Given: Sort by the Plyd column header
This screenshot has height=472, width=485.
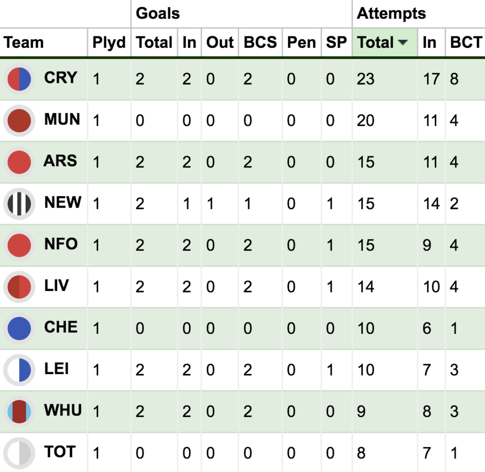Looking at the screenshot, I should coord(109,43).
